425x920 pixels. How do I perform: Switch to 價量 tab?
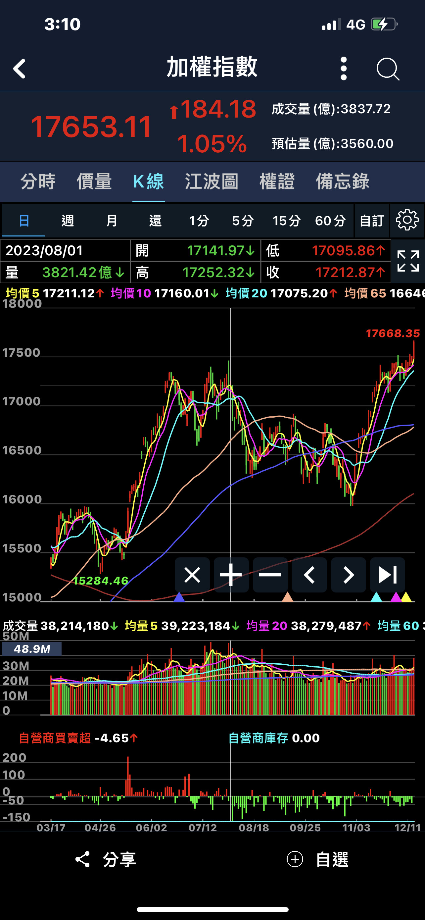(x=94, y=181)
